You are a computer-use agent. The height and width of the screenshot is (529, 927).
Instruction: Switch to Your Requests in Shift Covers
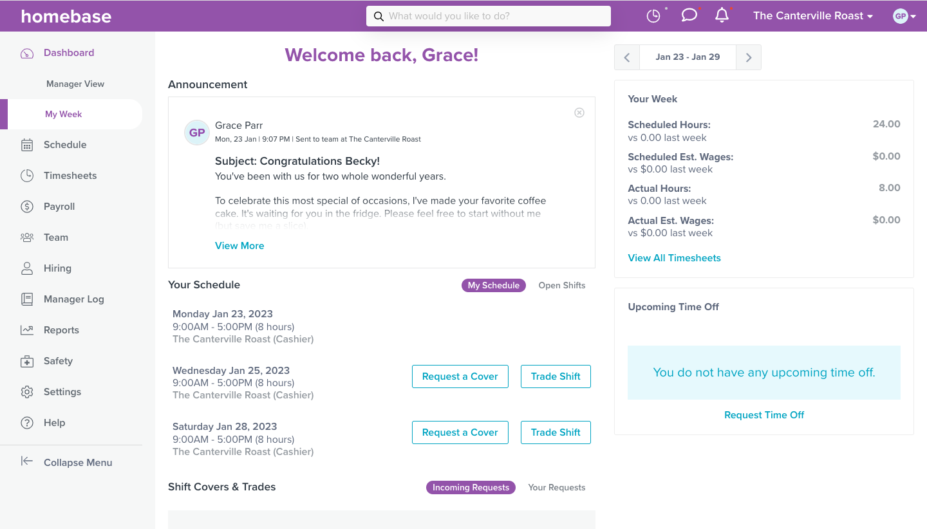pyautogui.click(x=557, y=487)
